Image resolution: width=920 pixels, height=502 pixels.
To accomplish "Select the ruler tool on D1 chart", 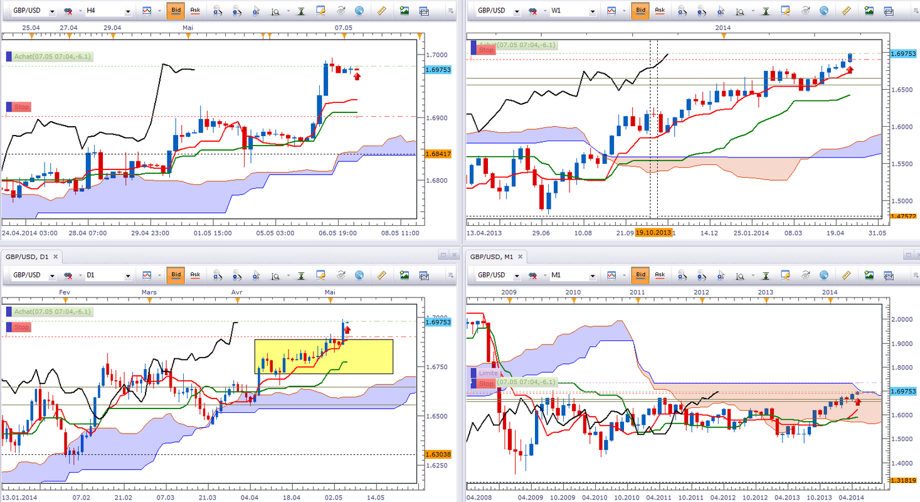I will pyautogui.click(x=382, y=275).
